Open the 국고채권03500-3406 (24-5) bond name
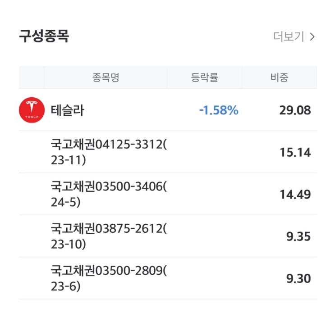The width and height of the screenshot is (335, 331). [109, 194]
